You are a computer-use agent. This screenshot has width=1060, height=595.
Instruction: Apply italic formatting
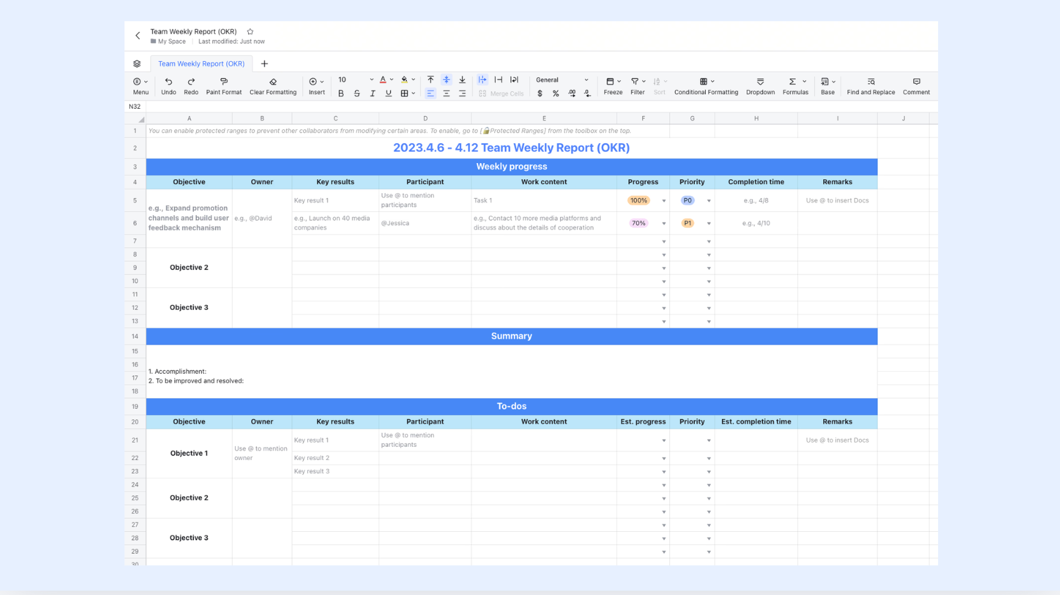pyautogui.click(x=372, y=94)
